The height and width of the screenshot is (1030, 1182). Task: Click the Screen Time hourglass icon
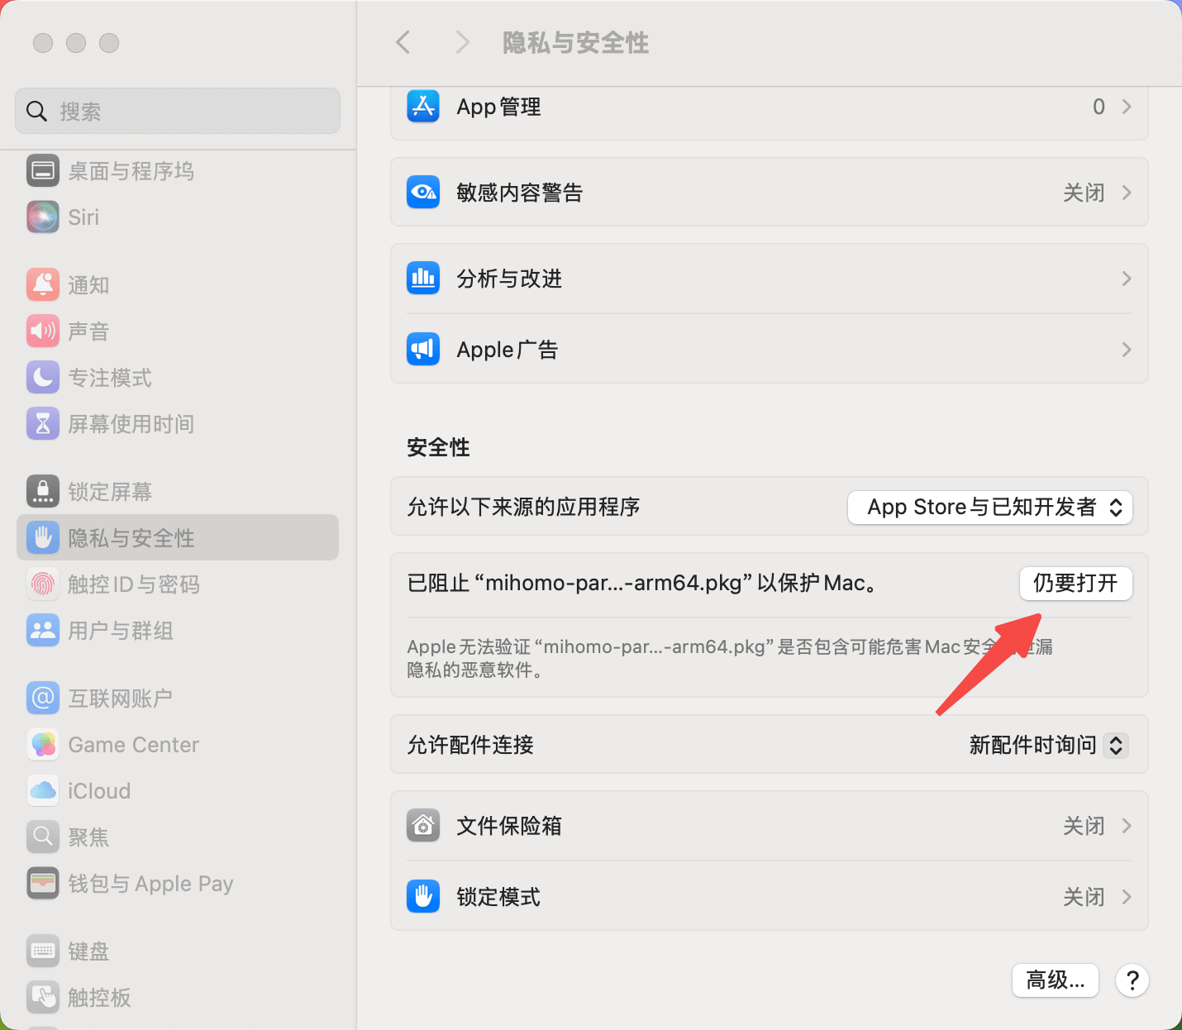[x=43, y=424]
